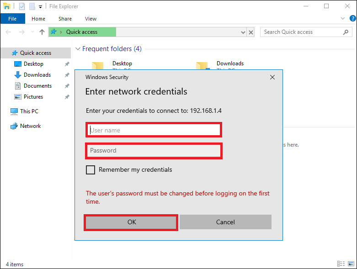Open the File menu

click(x=12, y=19)
